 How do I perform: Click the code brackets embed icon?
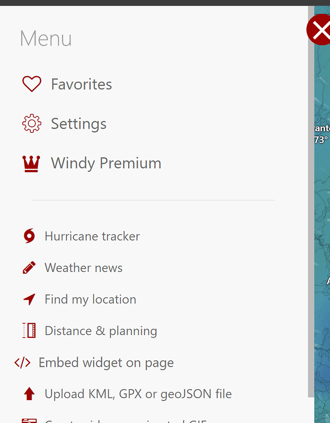[22, 362]
